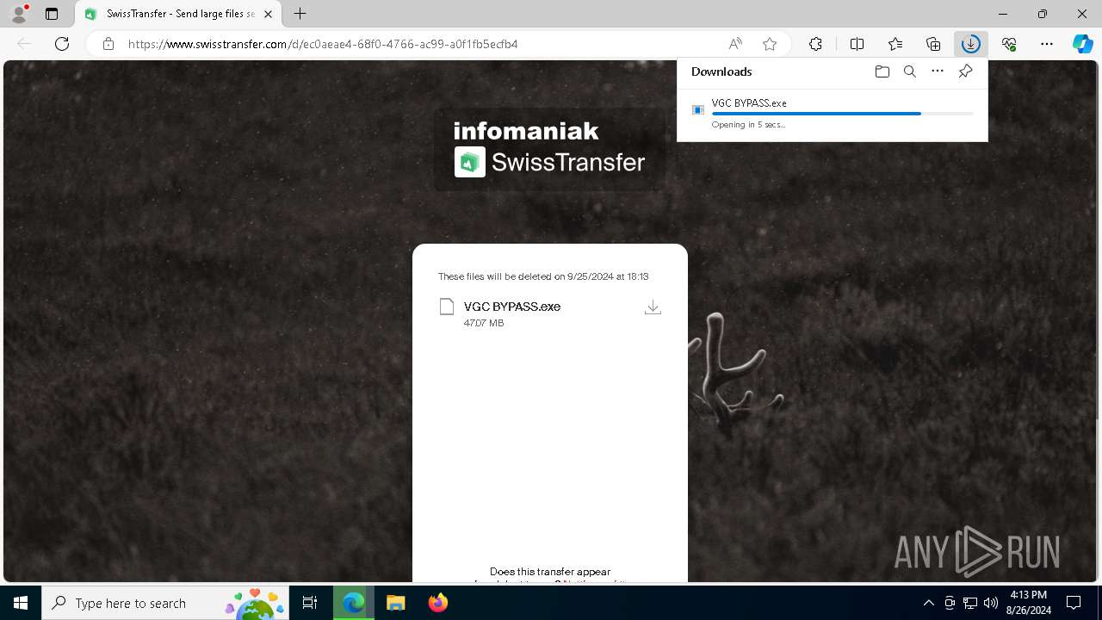Close the SwissTransfer browser tab
1102x620 pixels.
point(269,14)
